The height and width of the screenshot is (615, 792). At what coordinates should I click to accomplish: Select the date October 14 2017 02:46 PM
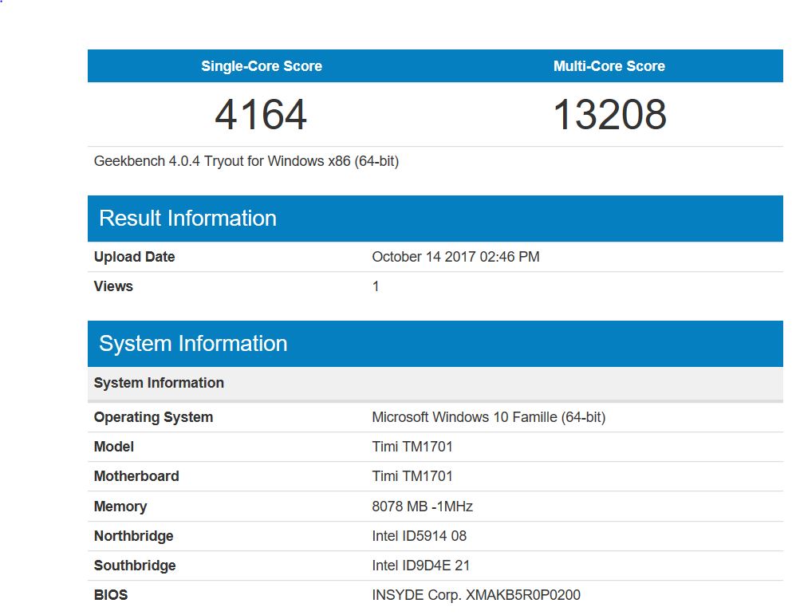[455, 257]
